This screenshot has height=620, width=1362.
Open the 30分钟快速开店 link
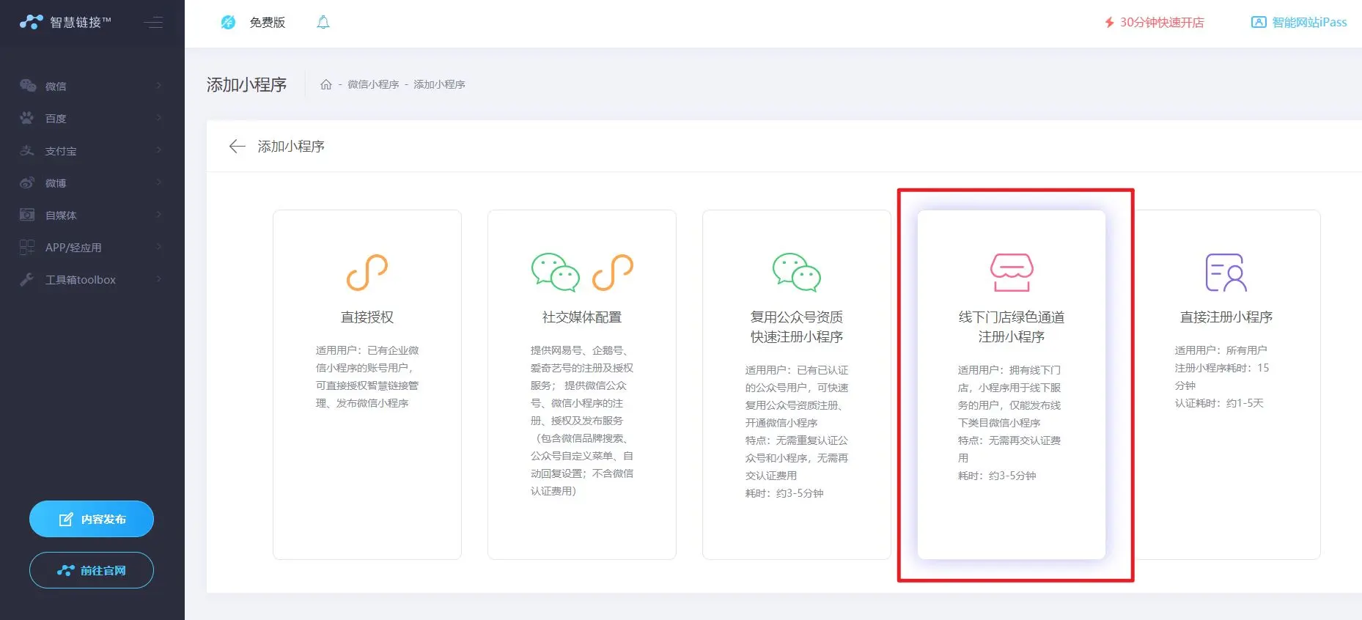pos(1155,22)
